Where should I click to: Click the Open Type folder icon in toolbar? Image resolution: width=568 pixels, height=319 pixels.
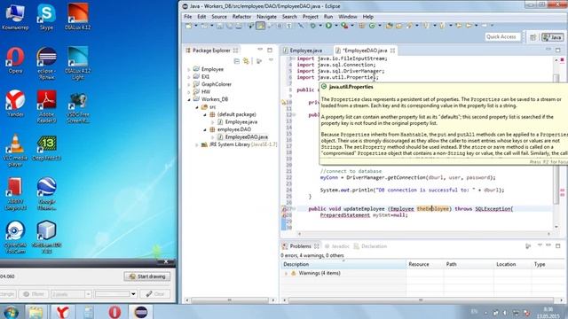click(390, 26)
